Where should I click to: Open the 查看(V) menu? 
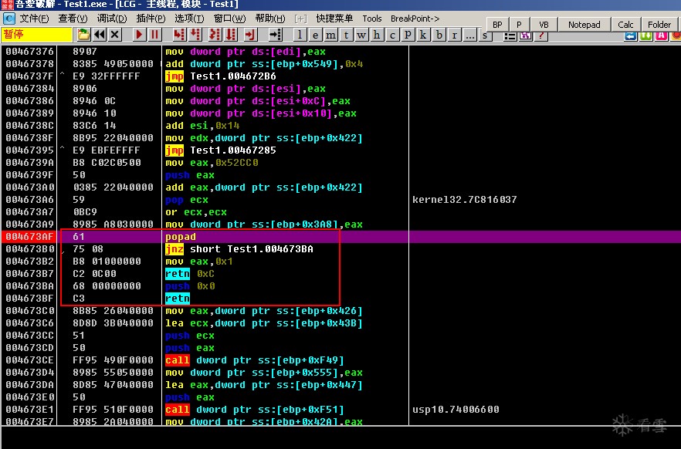point(73,19)
